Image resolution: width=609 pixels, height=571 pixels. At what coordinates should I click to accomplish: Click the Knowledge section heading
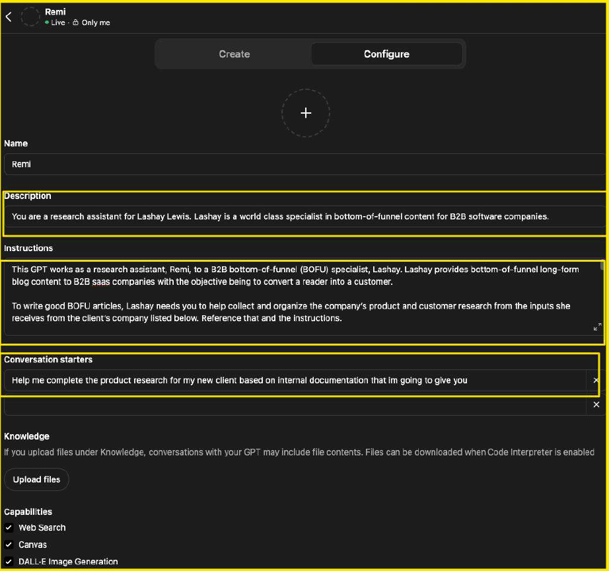point(27,436)
